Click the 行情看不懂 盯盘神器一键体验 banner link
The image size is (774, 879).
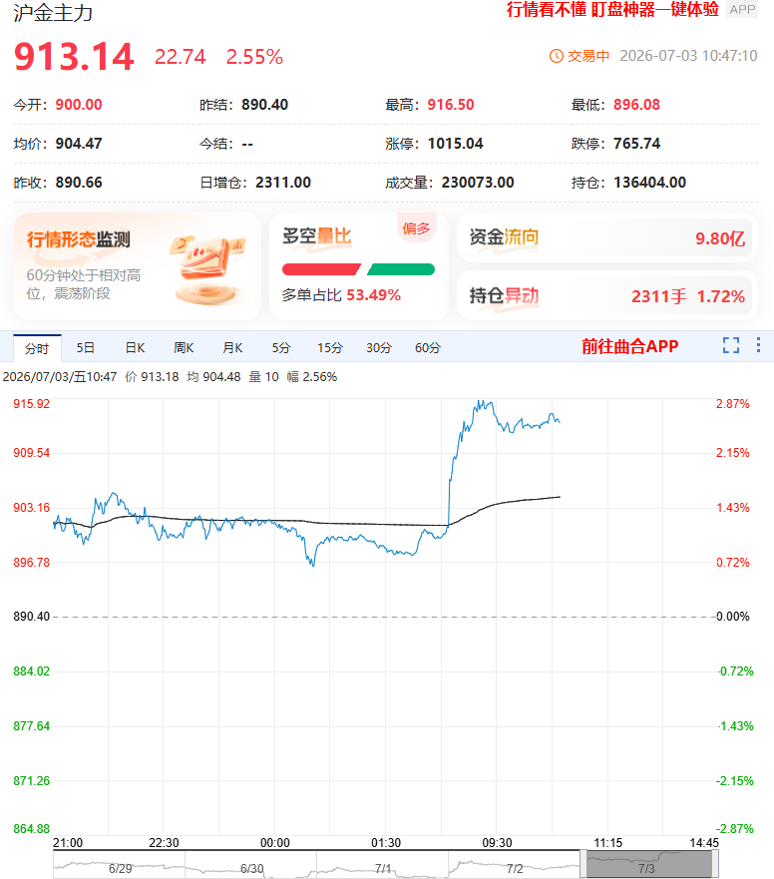[x=612, y=10]
